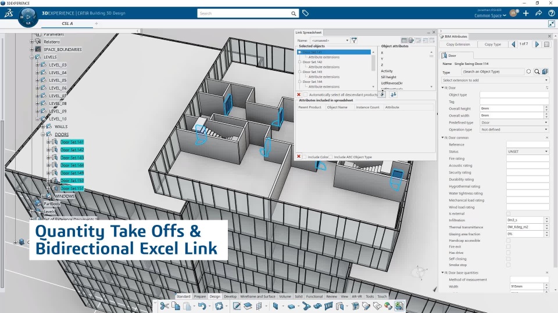Switch to Wireframe and Surface tab

[257, 296]
